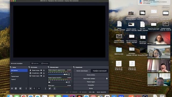The image size is (172, 97).
Task: Adjust volume slider of Захват экрана macOS 3
Action: [57, 82]
